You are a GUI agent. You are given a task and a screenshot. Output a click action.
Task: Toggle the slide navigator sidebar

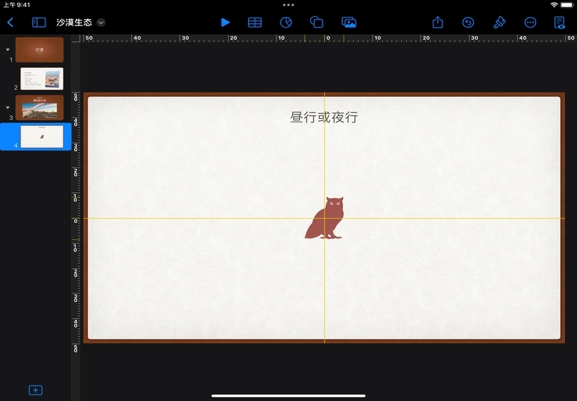[x=39, y=23]
